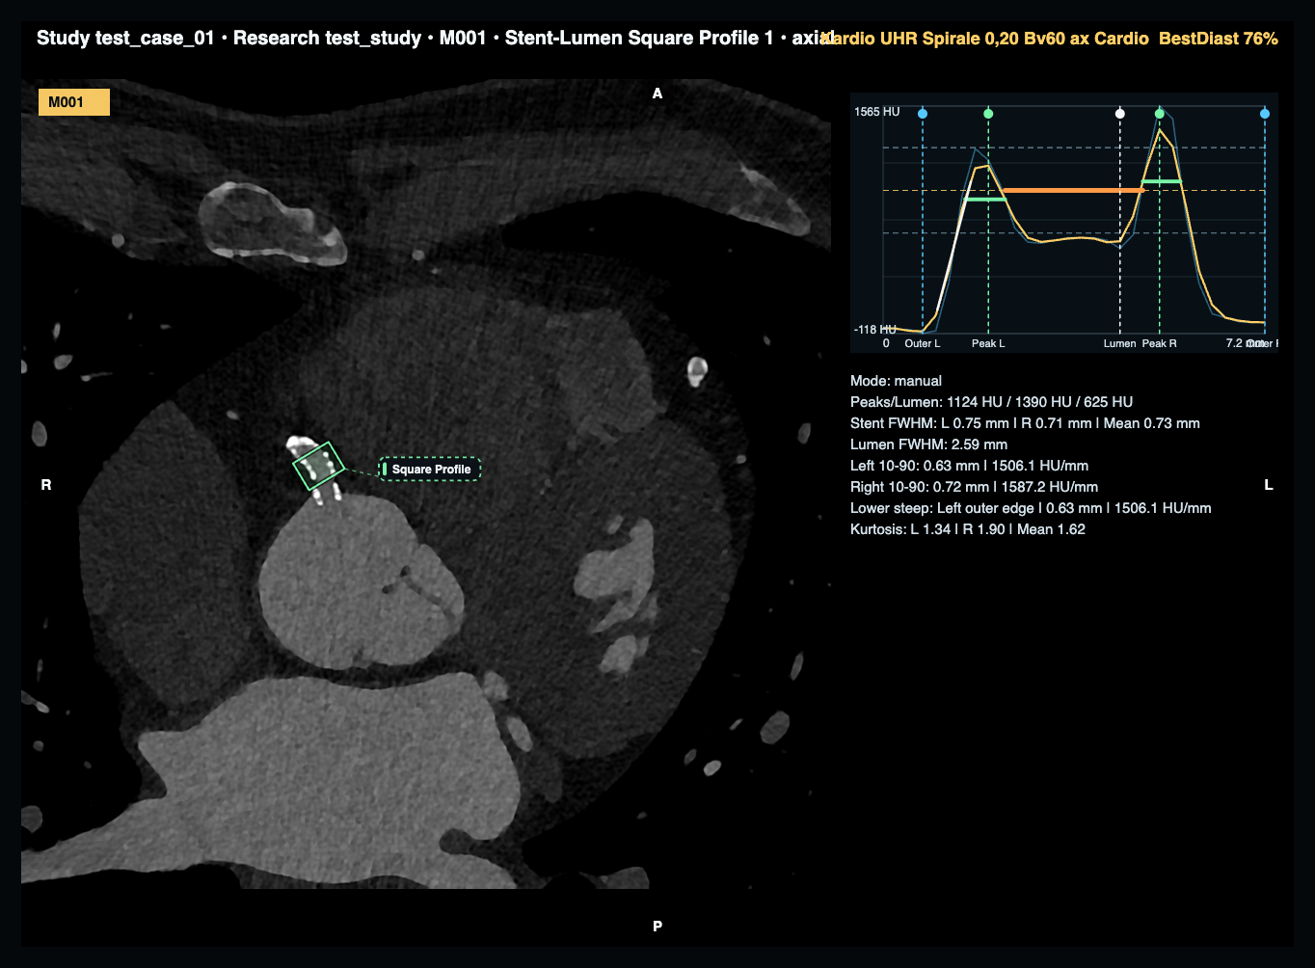Viewport: 1315px width, 968px height.
Task: Select the Lumen white marker dot
Action: coord(1119,114)
